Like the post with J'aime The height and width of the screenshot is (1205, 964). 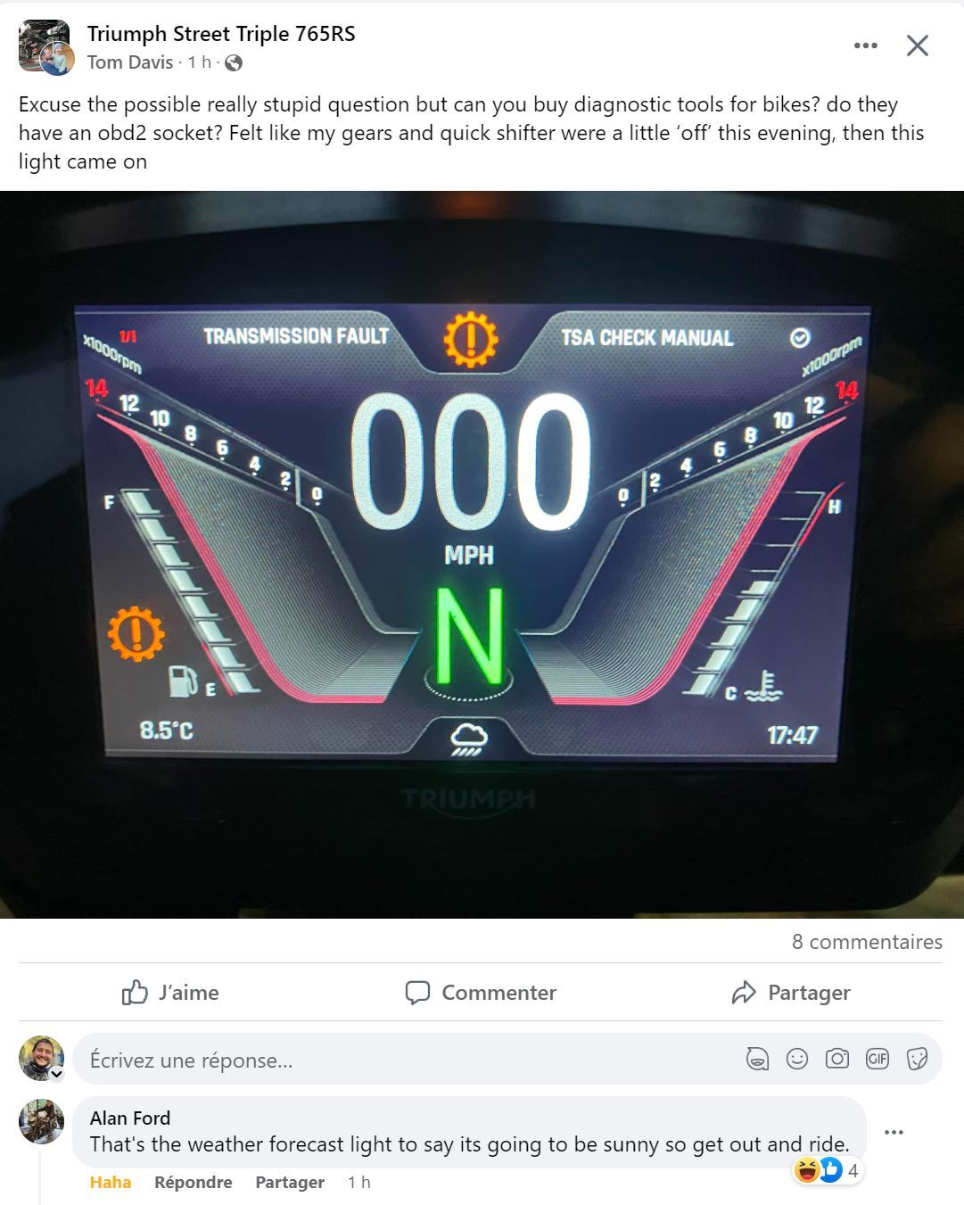click(x=170, y=992)
